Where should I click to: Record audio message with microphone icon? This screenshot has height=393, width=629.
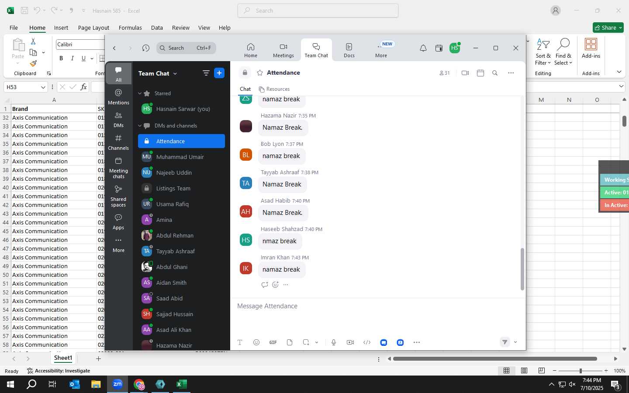[x=334, y=342]
